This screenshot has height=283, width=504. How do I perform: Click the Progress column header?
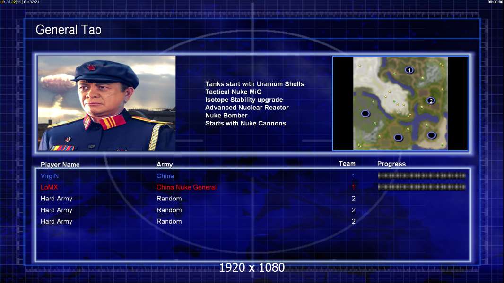[391, 164]
